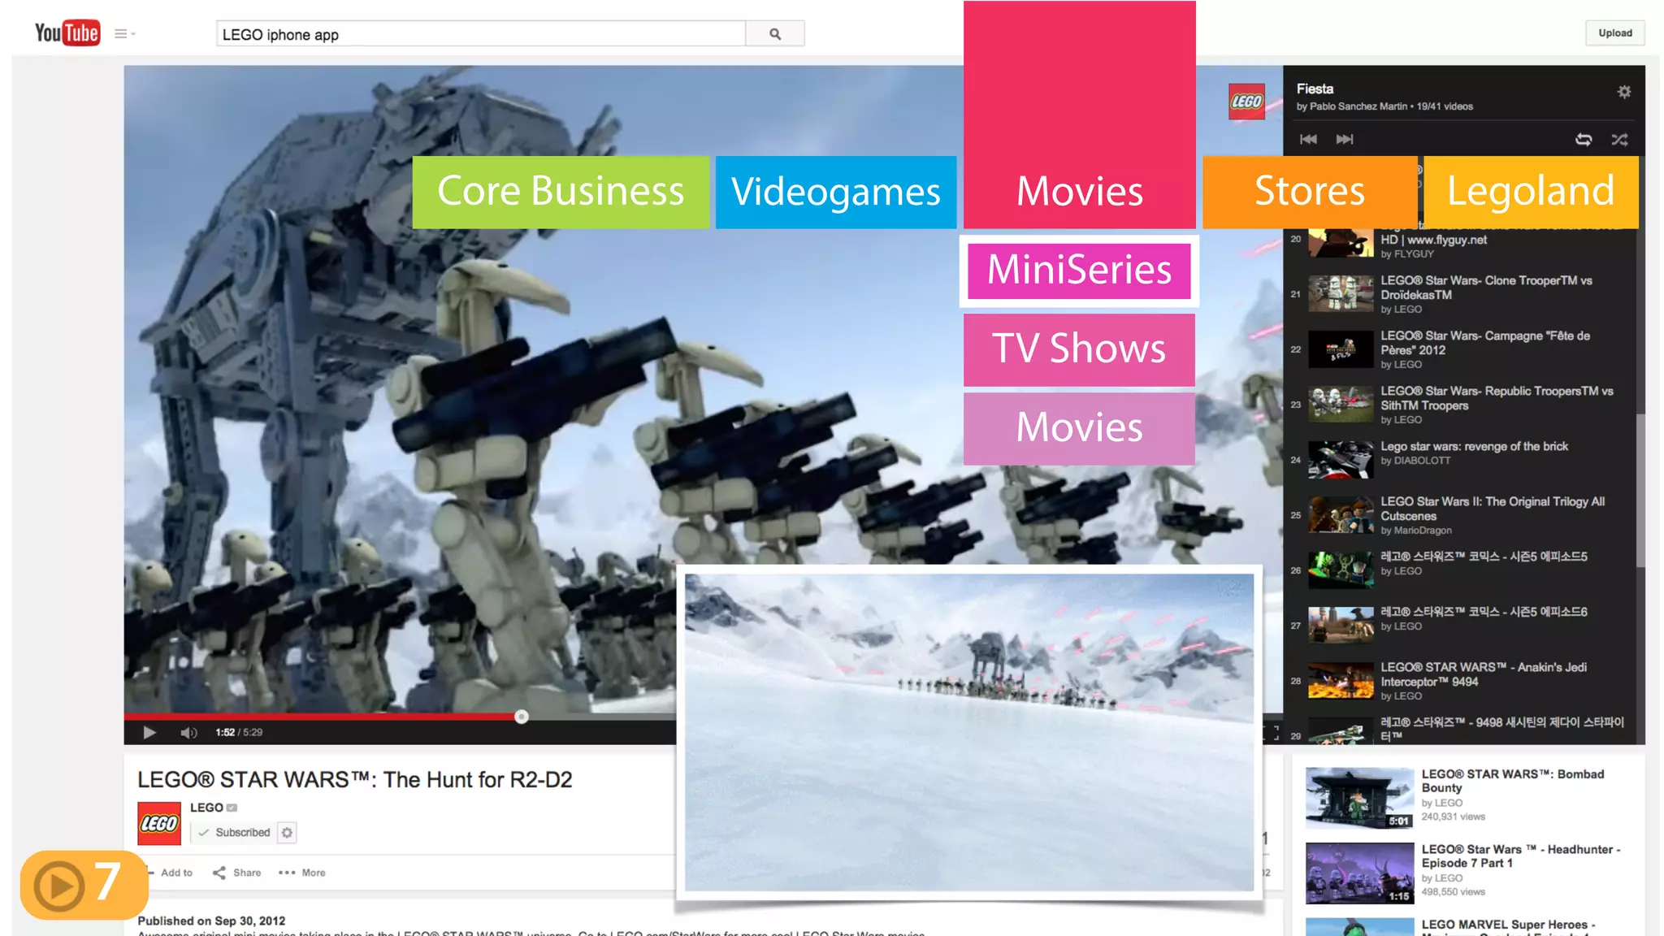Play the video with play button
Image resolution: width=1664 pixels, height=936 pixels.
[149, 732]
